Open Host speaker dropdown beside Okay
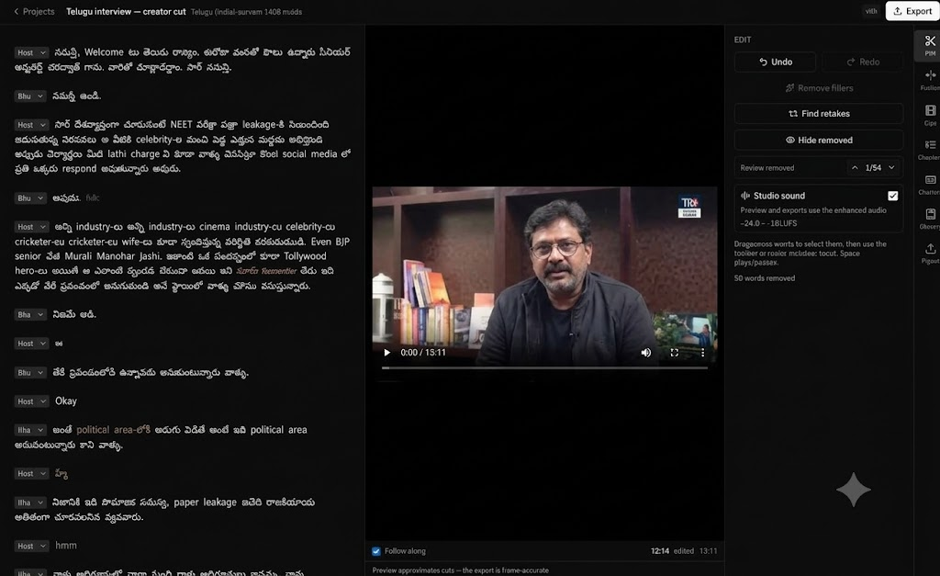 30,401
